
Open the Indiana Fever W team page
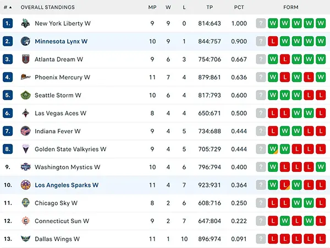pos(57,131)
